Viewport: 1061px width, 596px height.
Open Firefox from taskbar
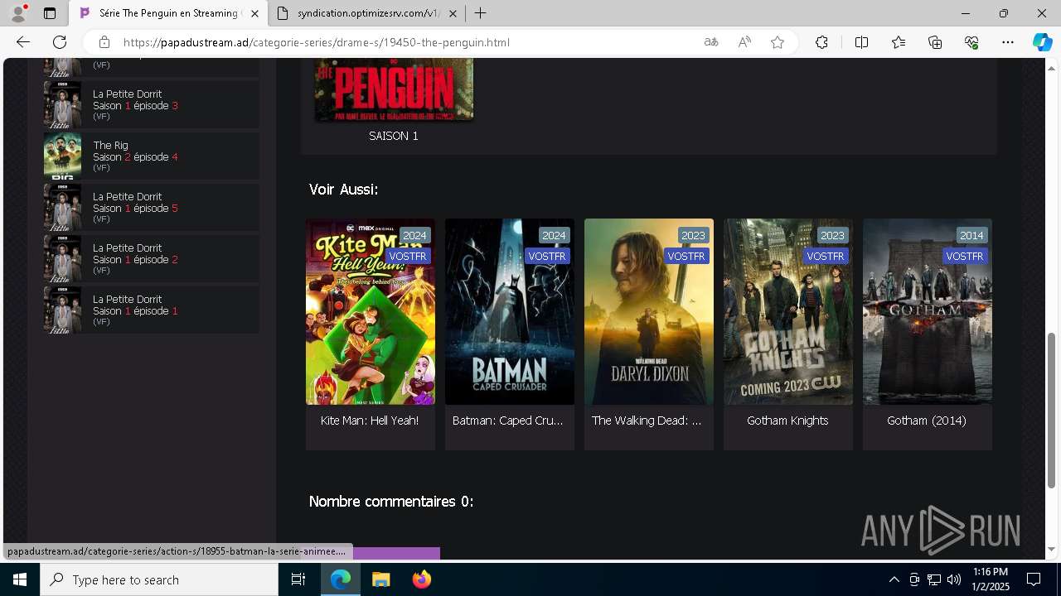tap(422, 579)
